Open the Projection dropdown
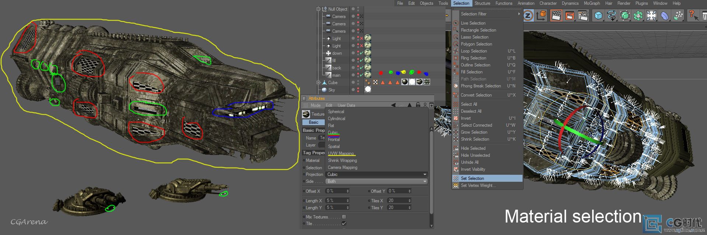Viewport: 707px width, 235px height. click(376, 174)
